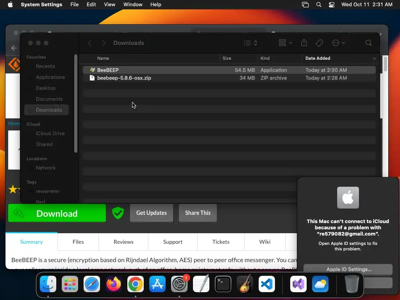This screenshot has height=300, width=400.
Task: Click Finder search magnifier icon
Action: click(x=368, y=43)
